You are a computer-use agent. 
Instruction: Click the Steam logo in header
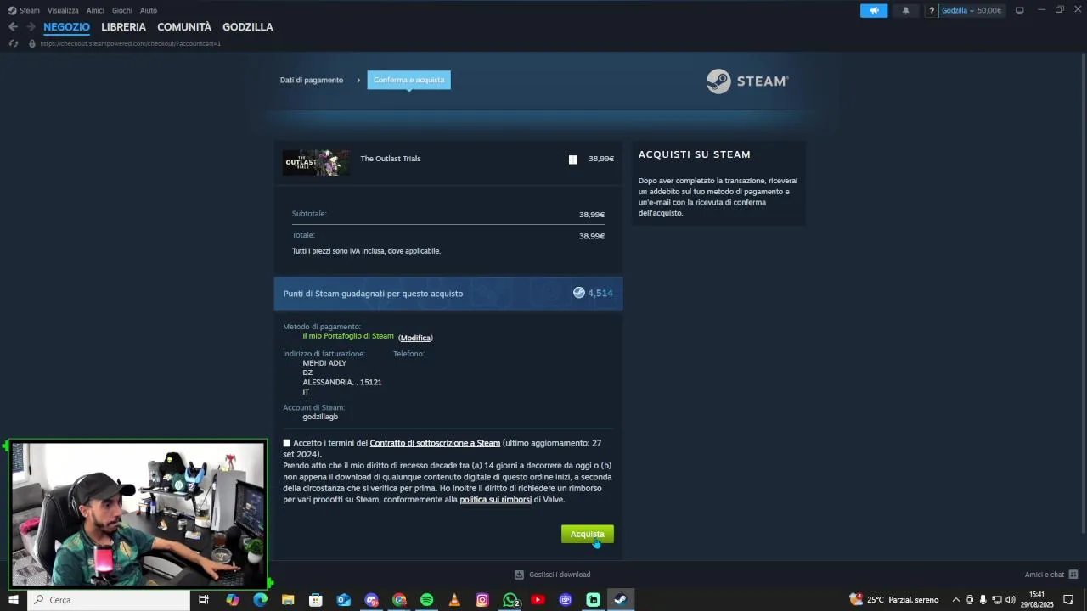coord(747,81)
